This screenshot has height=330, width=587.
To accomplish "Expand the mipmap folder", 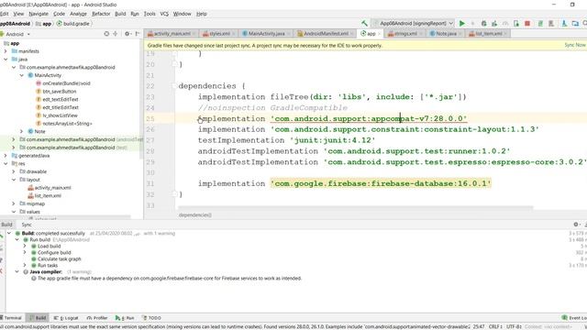I will tap(14, 203).
